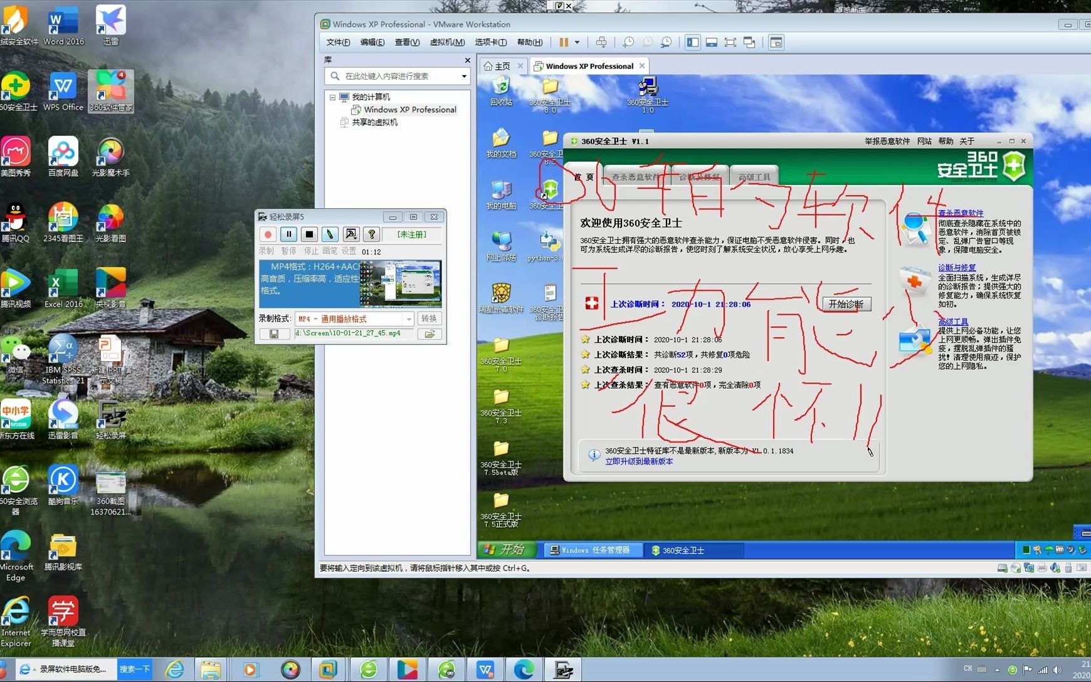Switch to 首页 tab in 360安全卫士

tap(584, 177)
